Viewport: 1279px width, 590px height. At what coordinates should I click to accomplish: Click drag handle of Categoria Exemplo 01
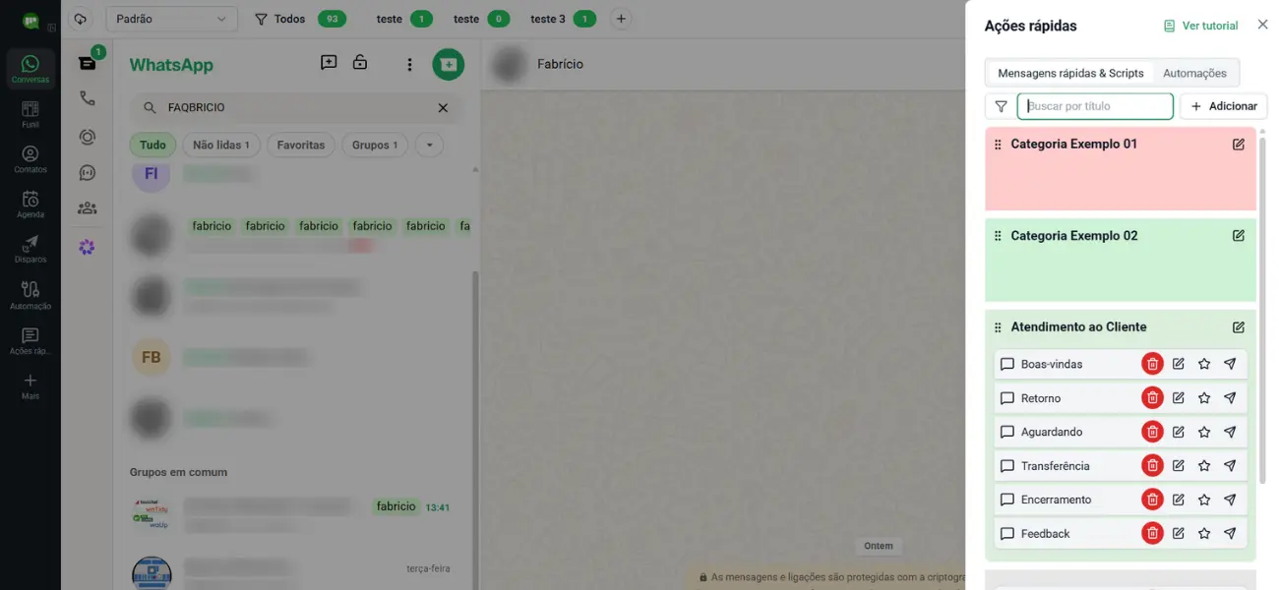tap(998, 145)
